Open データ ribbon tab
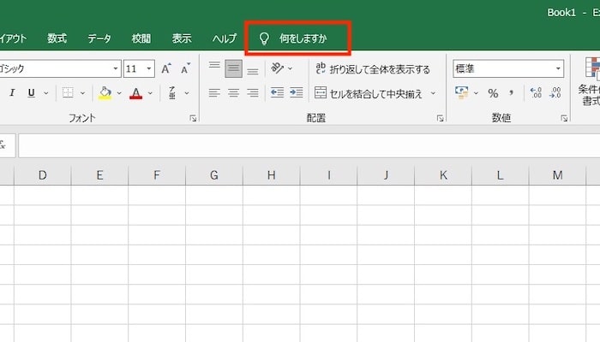Screen dimensions: 600x342 (x=99, y=38)
